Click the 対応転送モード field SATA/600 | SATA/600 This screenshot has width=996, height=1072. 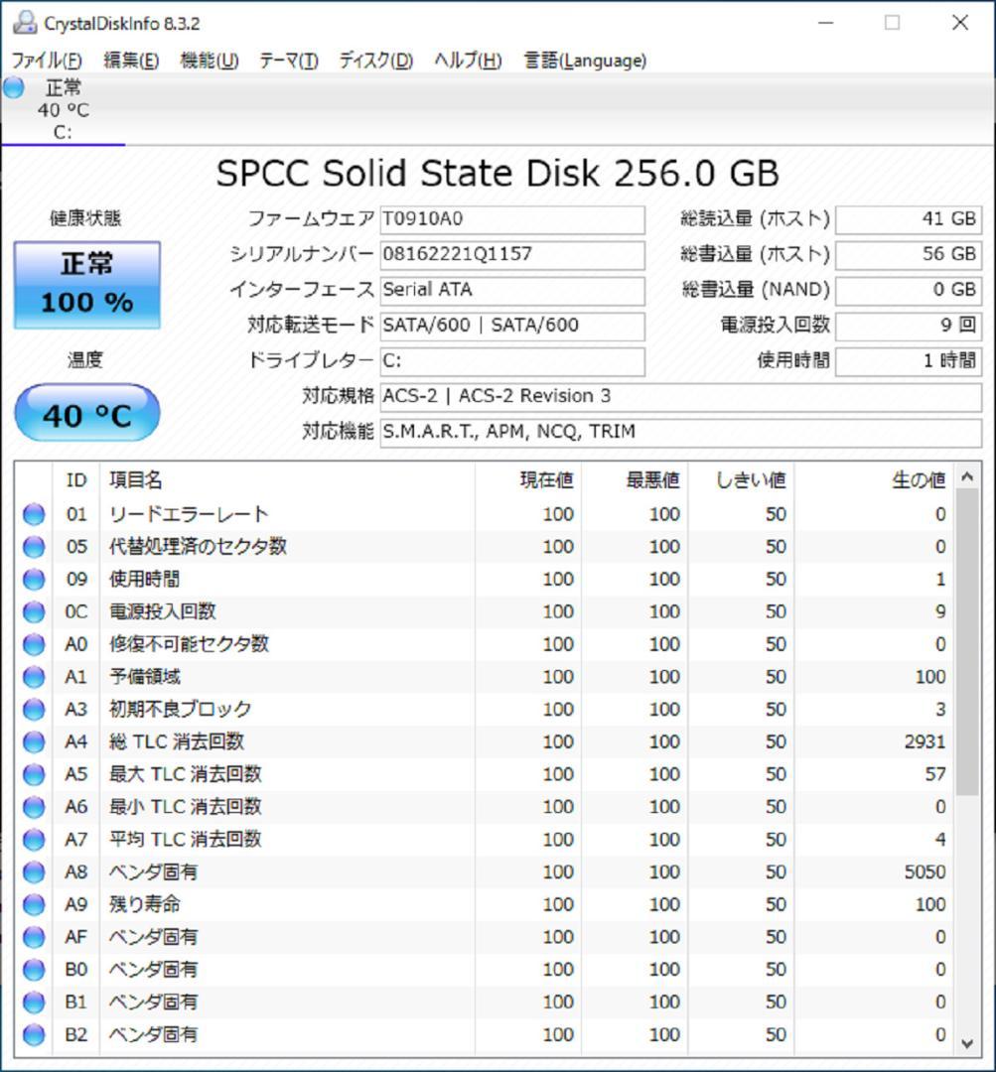point(512,327)
